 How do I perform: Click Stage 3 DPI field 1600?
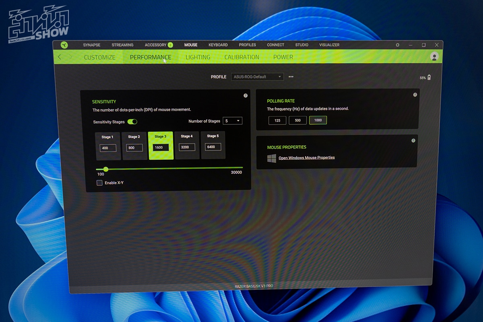(161, 148)
